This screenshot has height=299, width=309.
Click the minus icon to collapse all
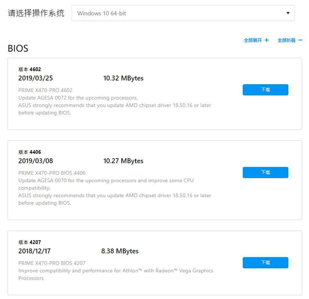[x=300, y=40]
